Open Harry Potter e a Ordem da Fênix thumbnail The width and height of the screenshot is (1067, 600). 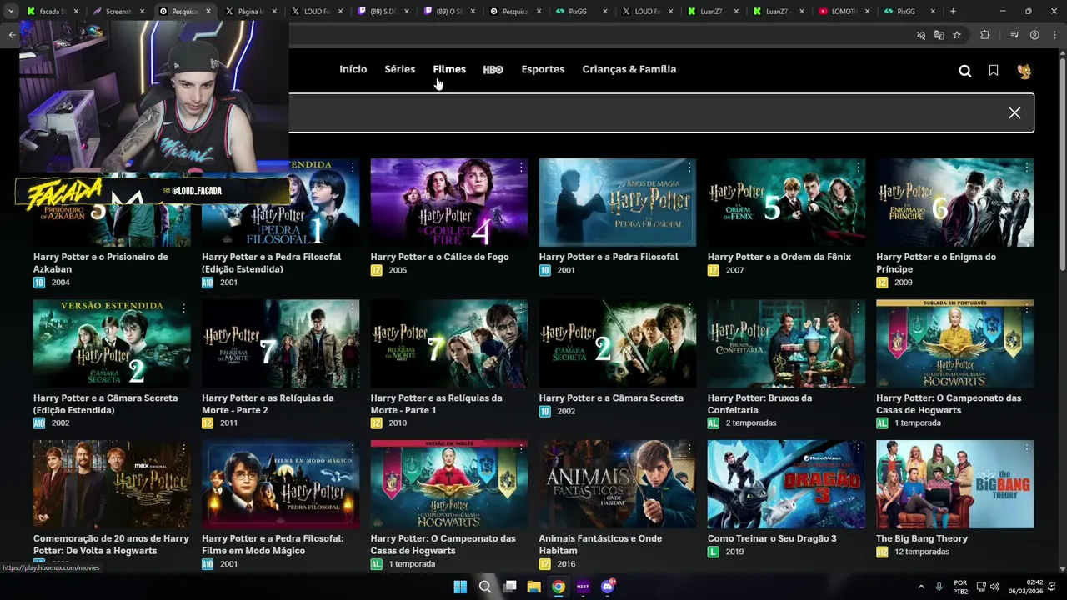pos(786,202)
